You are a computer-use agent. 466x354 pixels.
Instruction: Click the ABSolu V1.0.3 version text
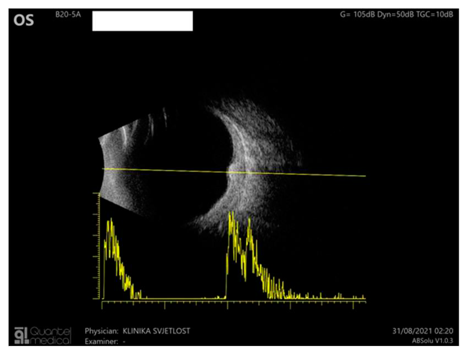tap(432, 341)
